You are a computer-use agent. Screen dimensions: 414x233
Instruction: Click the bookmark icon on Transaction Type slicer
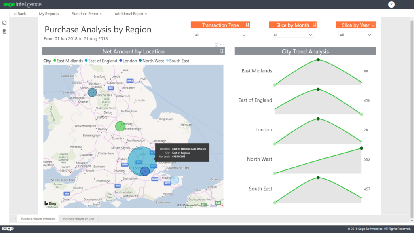(x=247, y=24)
